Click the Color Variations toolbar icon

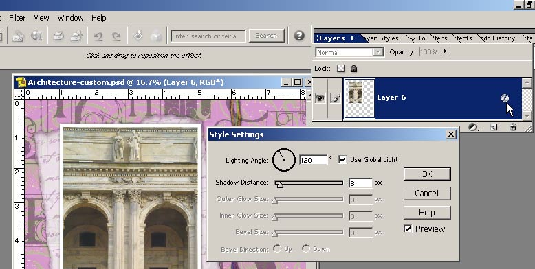(x=156, y=36)
